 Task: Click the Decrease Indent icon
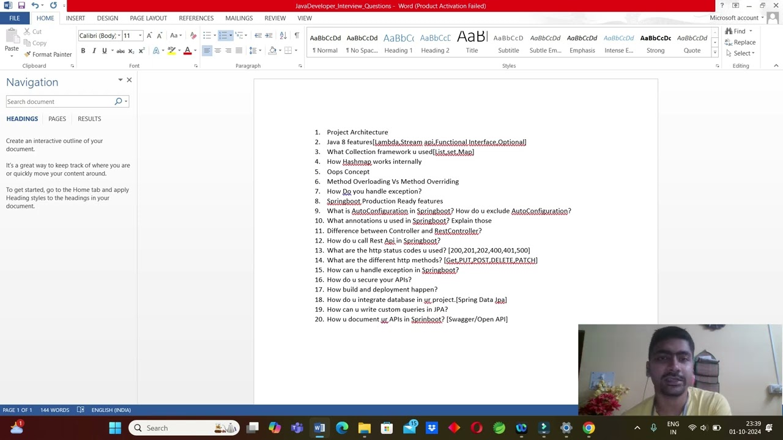[x=258, y=35]
